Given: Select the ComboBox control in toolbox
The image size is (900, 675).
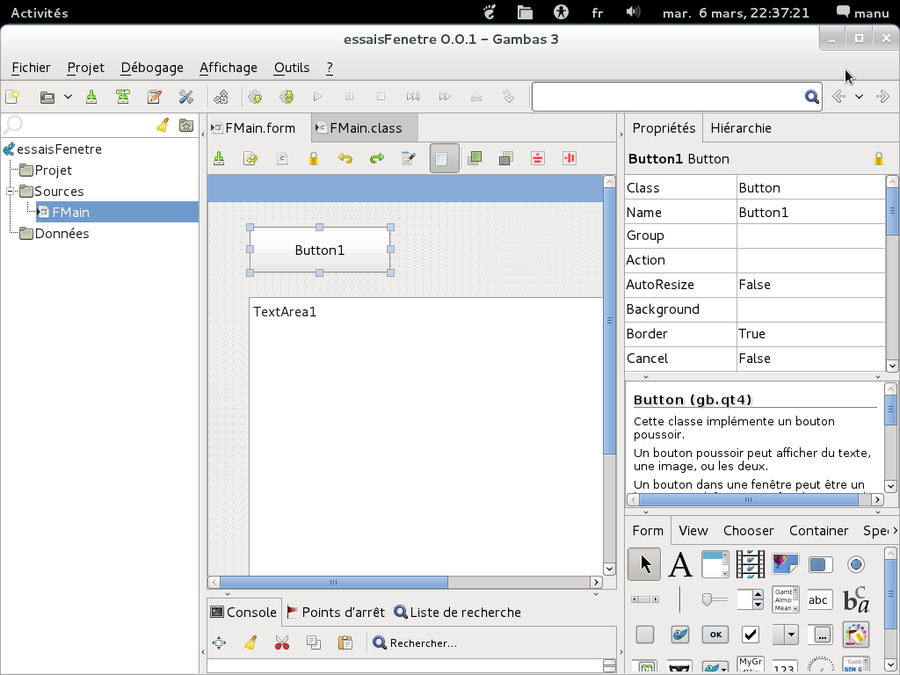Looking at the screenshot, I should coord(785,635).
